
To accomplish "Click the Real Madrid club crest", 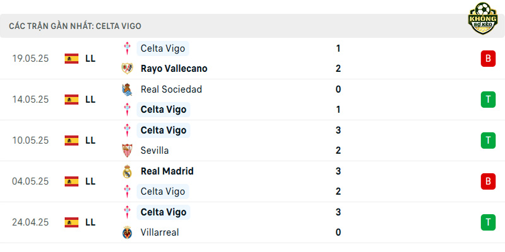I will tap(128, 171).
